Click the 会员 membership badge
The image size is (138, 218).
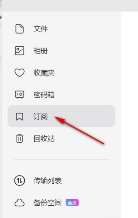click(x=72, y=203)
